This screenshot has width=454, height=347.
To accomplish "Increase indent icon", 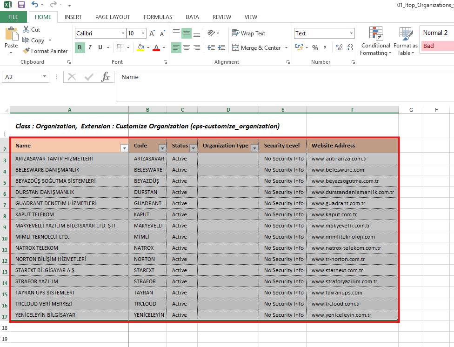I will pyautogui.click(x=221, y=47).
